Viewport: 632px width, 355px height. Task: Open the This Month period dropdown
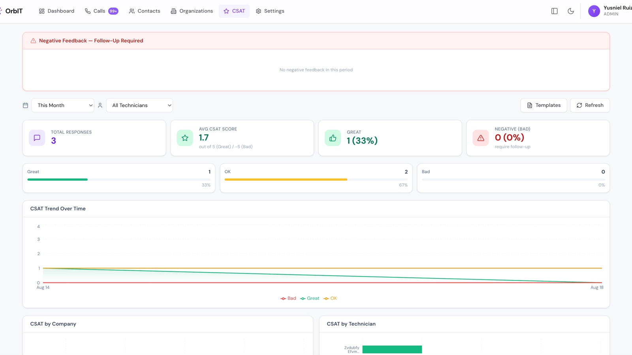[x=63, y=105]
